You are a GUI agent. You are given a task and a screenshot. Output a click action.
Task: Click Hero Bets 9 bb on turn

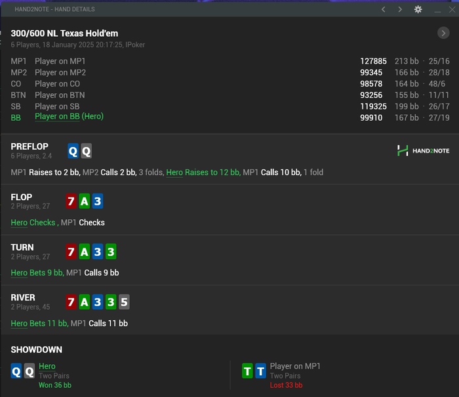pos(37,273)
